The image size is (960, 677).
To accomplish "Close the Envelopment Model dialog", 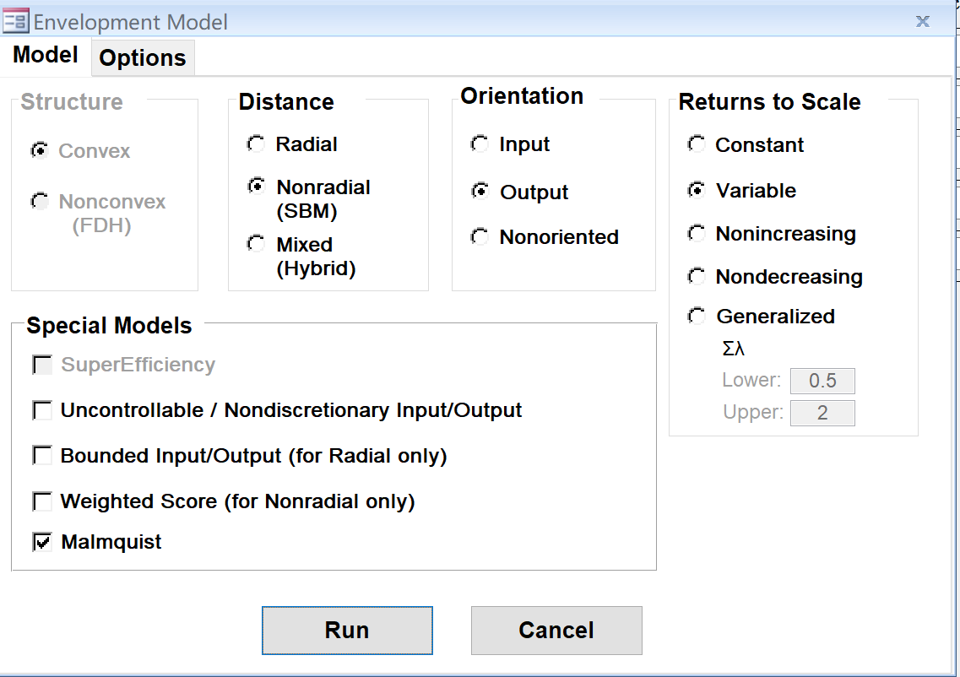I will tap(923, 22).
